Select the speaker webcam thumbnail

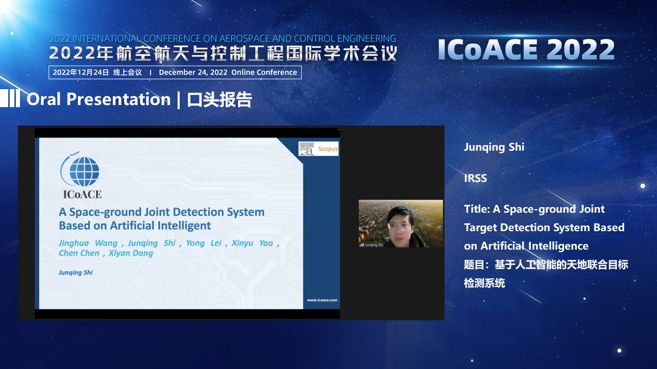[401, 224]
